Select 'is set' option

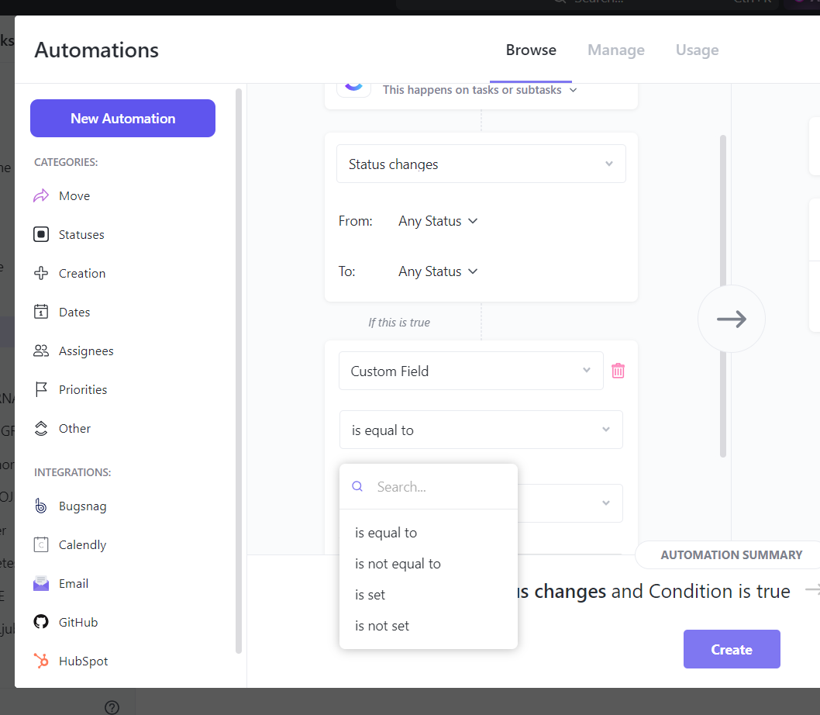pos(429,595)
